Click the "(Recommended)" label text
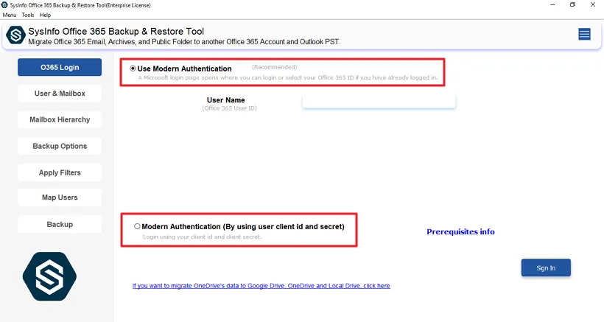Image resolution: width=604 pixels, height=322 pixels. coord(274,67)
